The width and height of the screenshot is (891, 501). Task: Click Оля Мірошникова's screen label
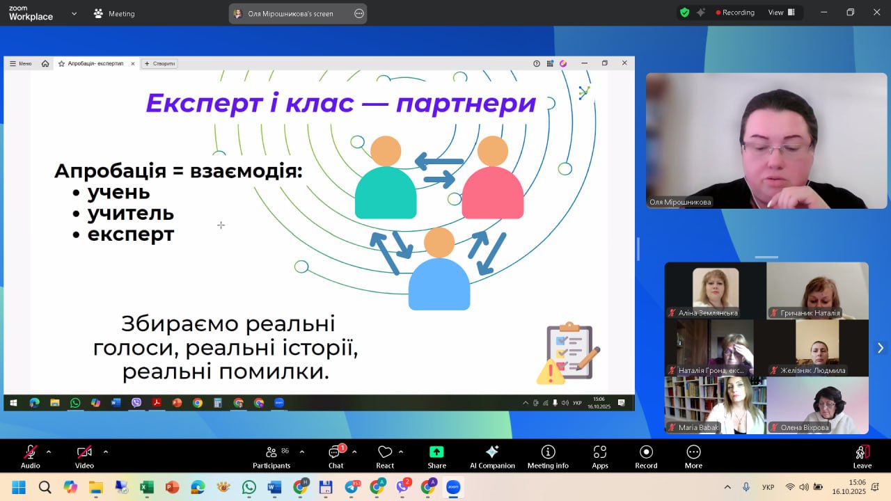[x=290, y=13]
